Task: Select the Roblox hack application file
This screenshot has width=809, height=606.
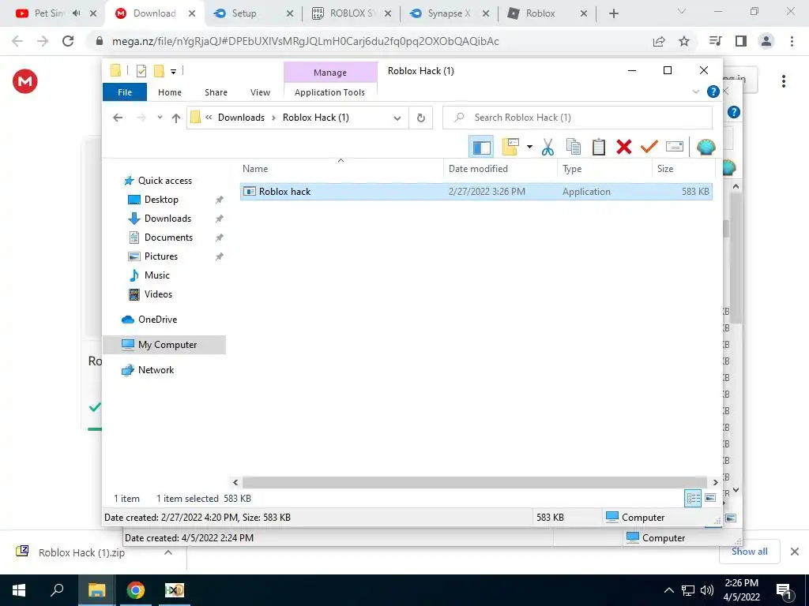Action: [476, 192]
